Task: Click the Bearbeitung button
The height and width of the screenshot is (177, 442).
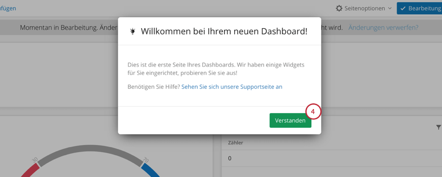Action: point(419,8)
